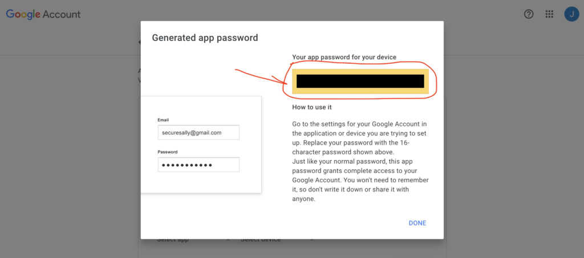This screenshot has width=584, height=258.
Task: Select the yellow generated app password box
Action: (x=360, y=81)
